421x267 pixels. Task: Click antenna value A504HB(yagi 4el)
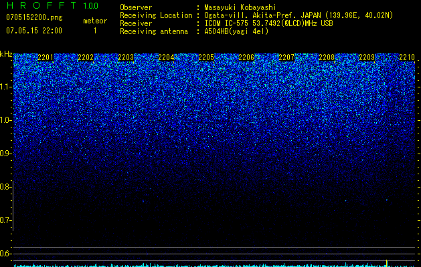tap(236, 31)
